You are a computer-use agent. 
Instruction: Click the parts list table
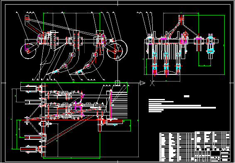coord(195,141)
